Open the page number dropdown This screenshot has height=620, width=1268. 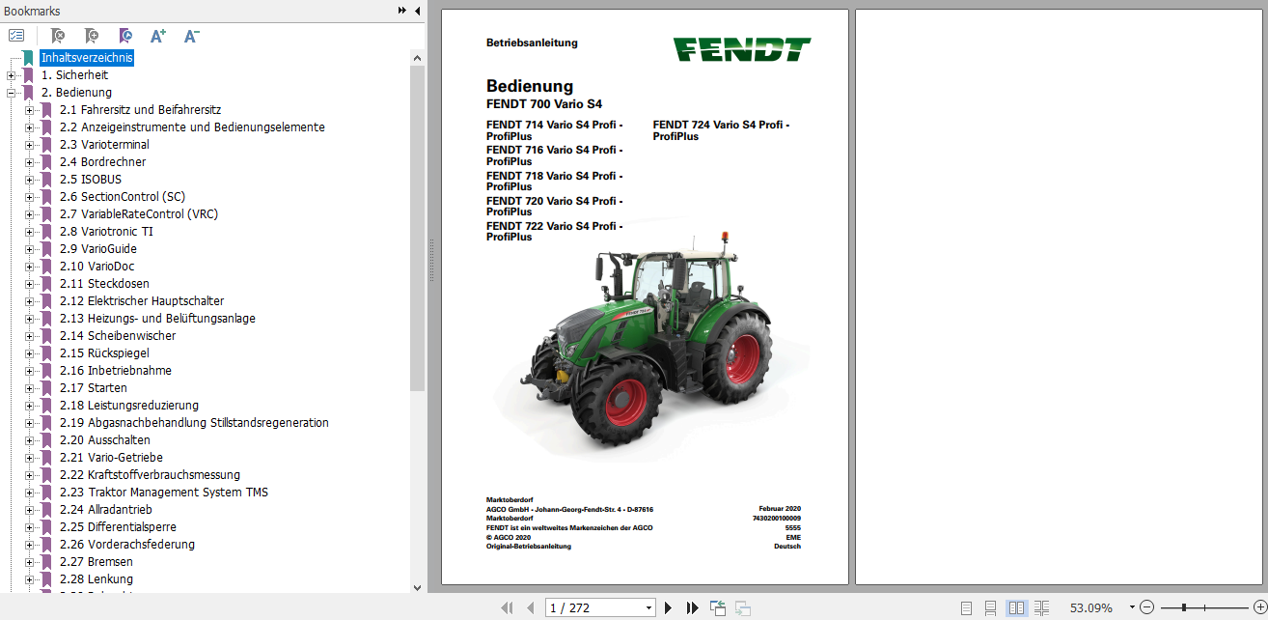(648, 607)
